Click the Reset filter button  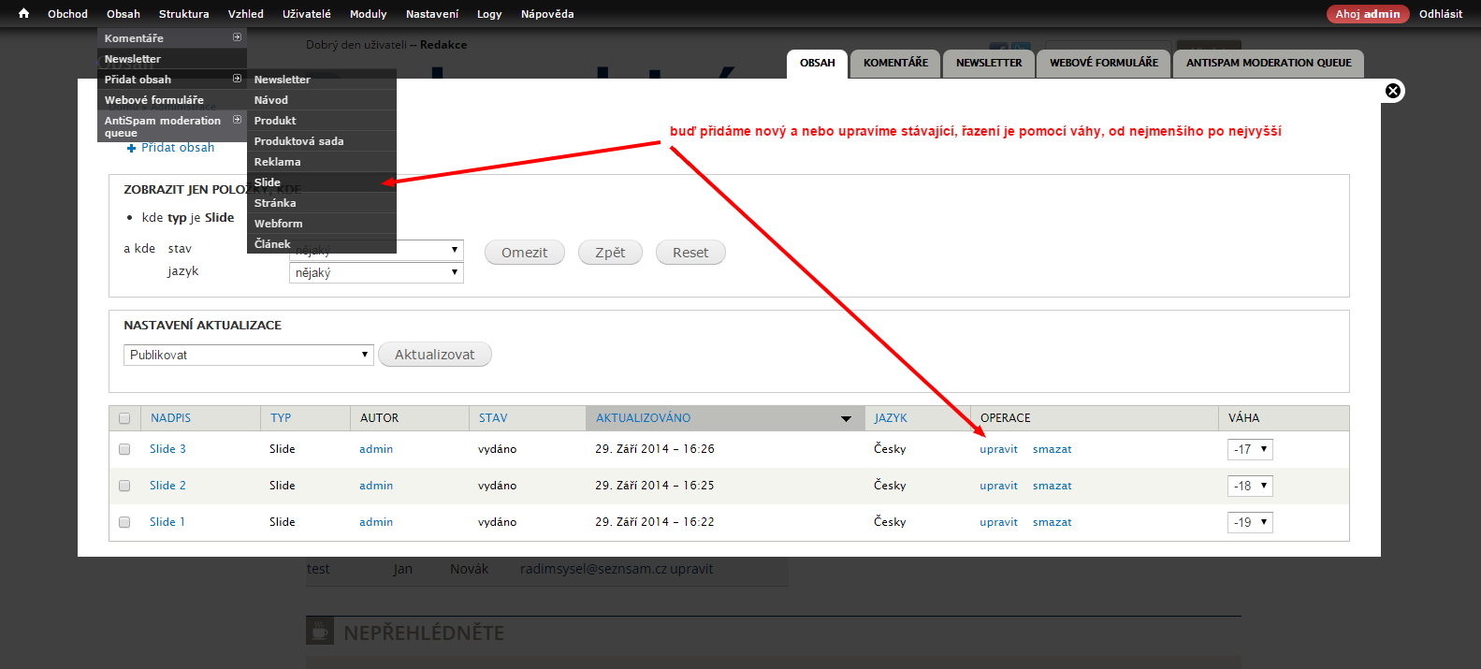tap(690, 253)
